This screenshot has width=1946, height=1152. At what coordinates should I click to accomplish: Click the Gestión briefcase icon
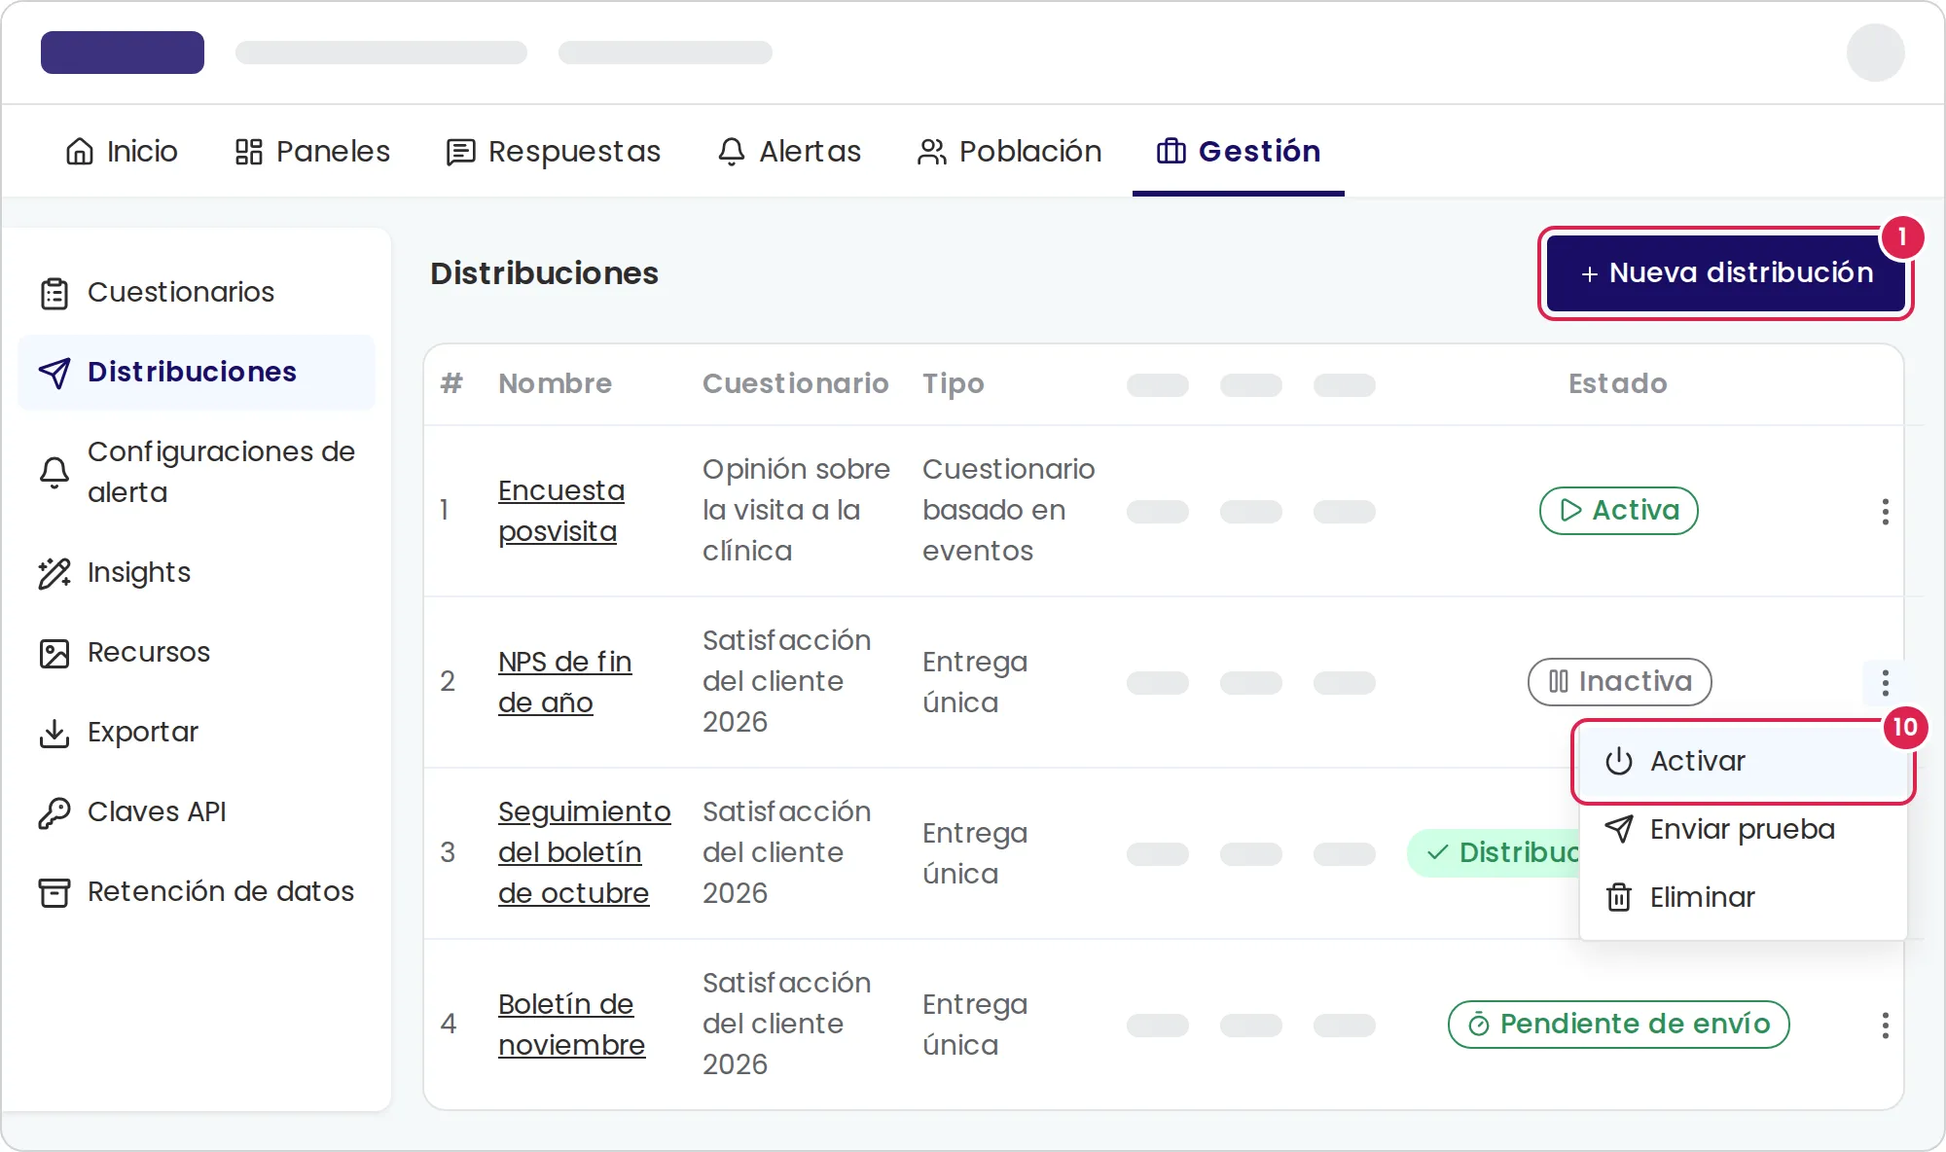[1171, 152]
